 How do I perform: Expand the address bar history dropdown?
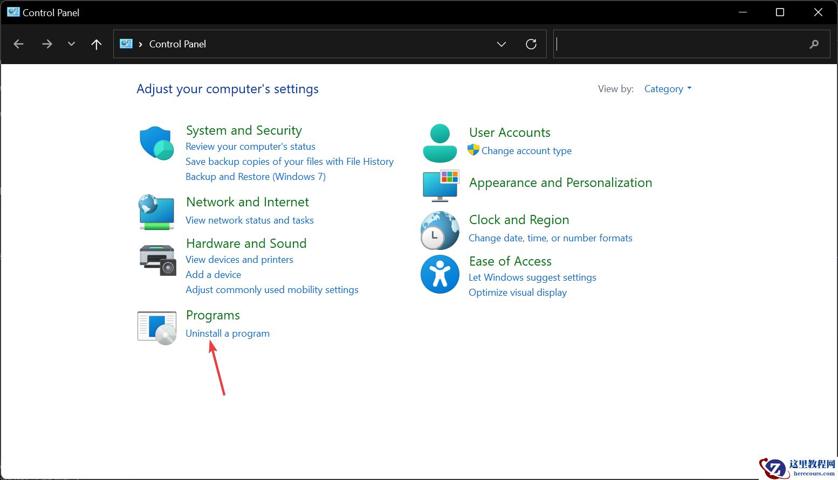(x=502, y=44)
